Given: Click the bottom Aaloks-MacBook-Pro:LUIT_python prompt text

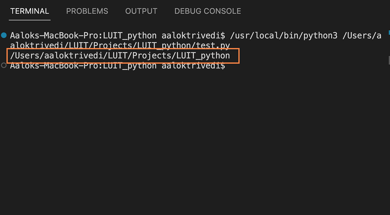Looking at the screenshot, I should tap(83, 66).
